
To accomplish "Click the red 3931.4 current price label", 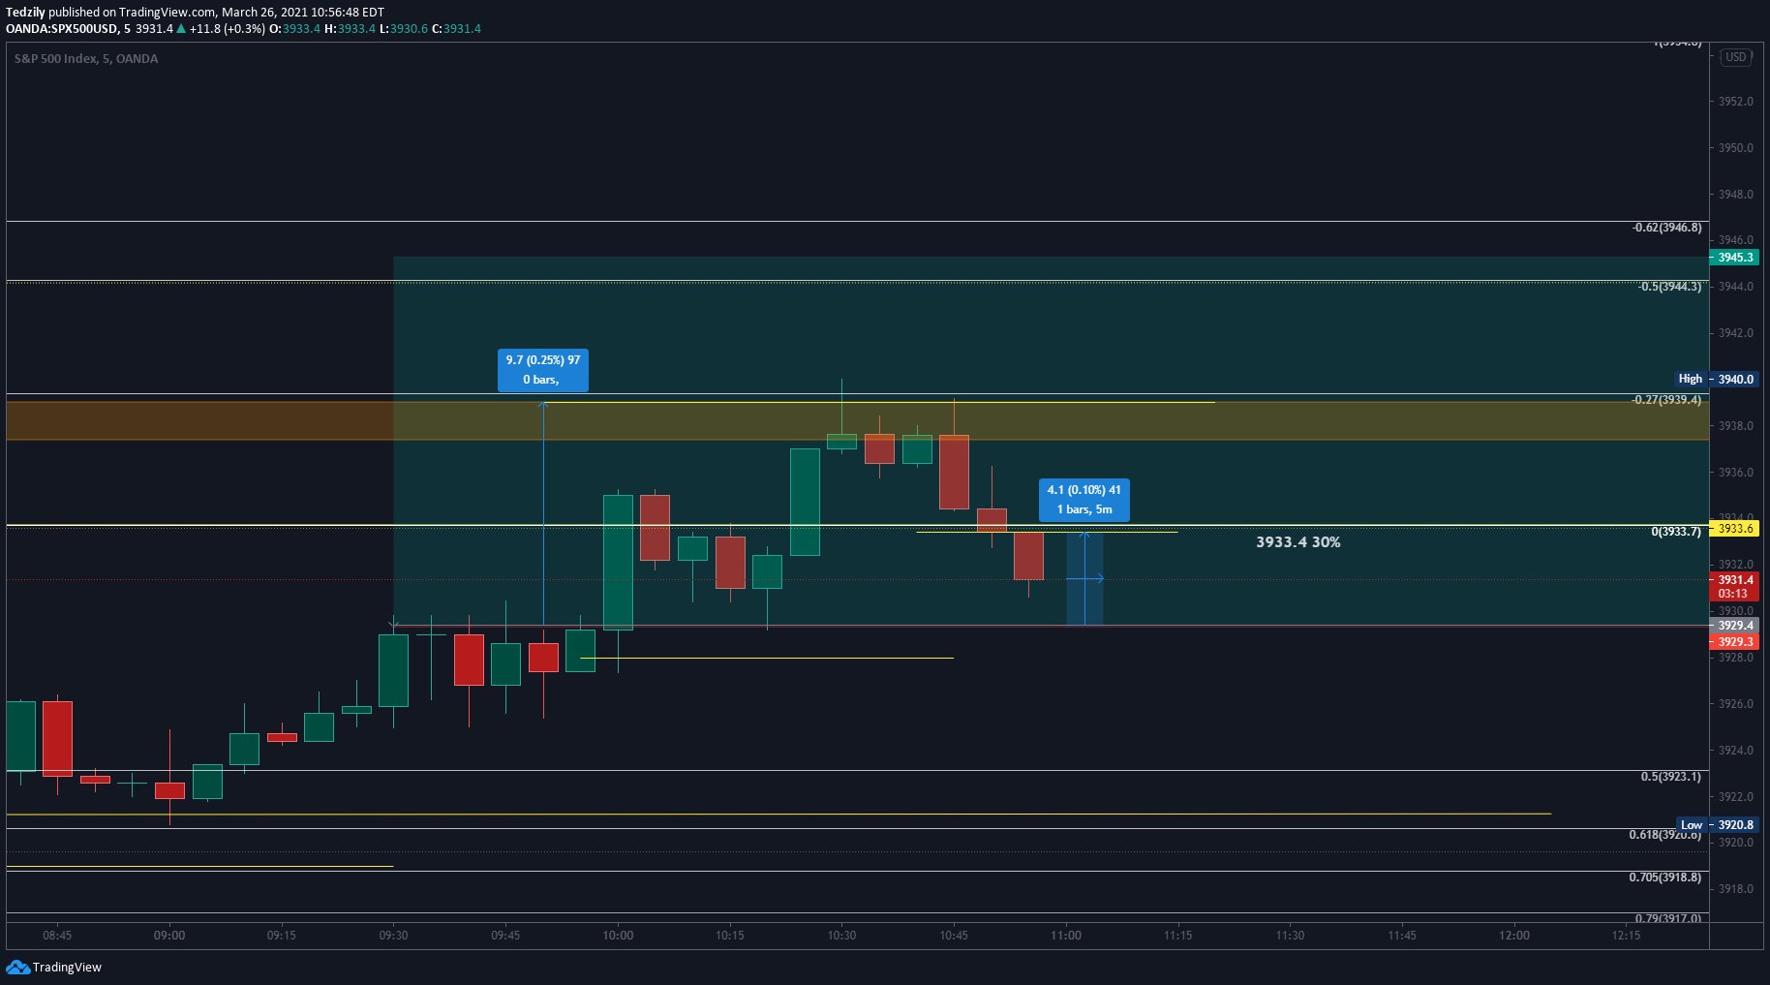I will coord(1734,587).
